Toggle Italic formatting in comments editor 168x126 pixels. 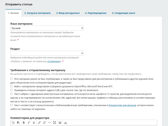pos(29,123)
